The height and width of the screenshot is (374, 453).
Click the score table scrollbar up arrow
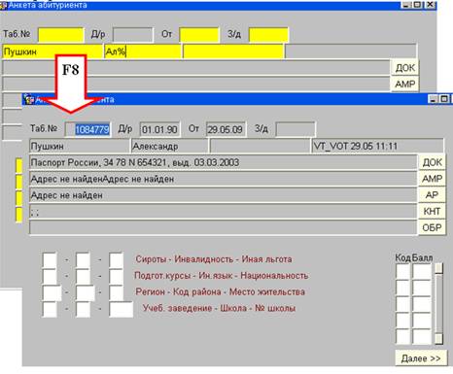click(438, 268)
